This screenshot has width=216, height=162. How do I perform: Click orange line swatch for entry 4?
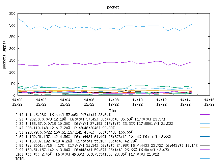(205, 128)
